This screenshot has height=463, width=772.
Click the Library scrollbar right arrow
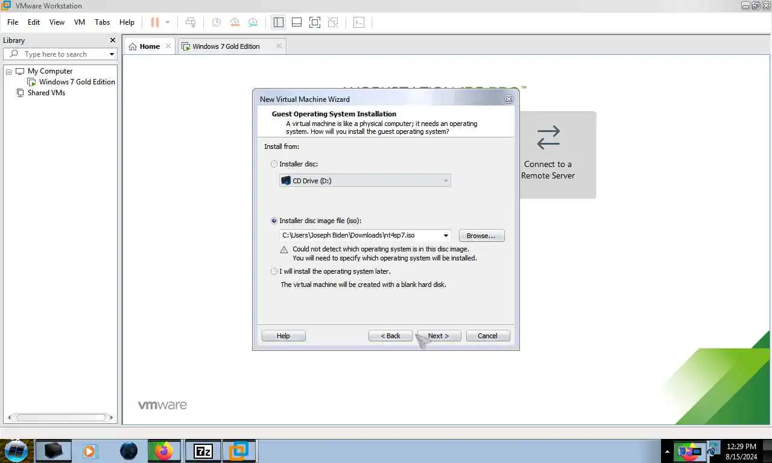111,417
